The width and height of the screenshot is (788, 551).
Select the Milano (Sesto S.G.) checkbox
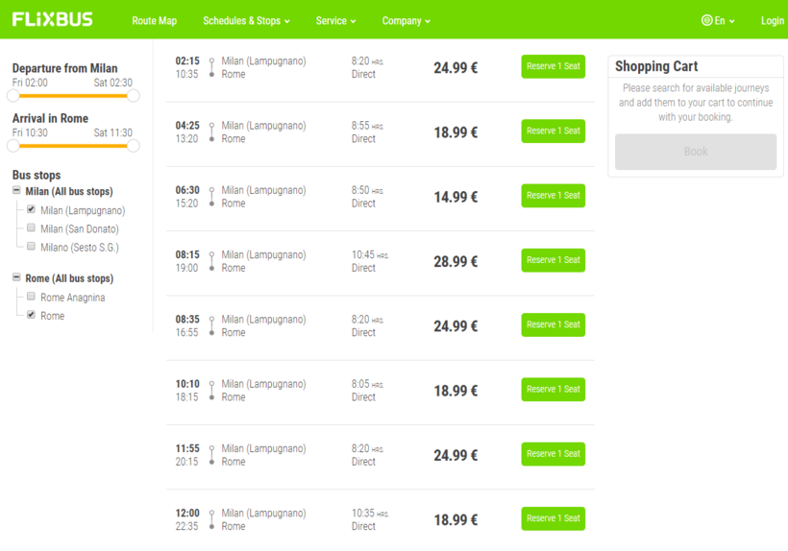(32, 247)
